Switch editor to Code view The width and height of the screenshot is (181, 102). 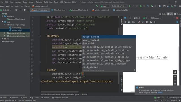coord(162,14)
